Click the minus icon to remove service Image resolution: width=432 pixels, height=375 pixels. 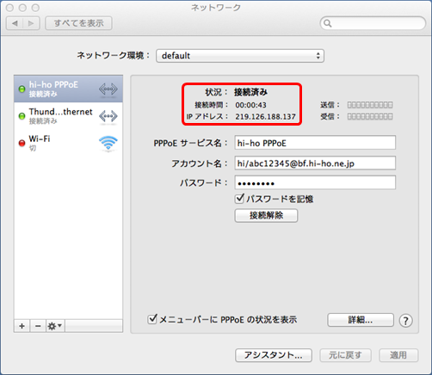(38, 326)
